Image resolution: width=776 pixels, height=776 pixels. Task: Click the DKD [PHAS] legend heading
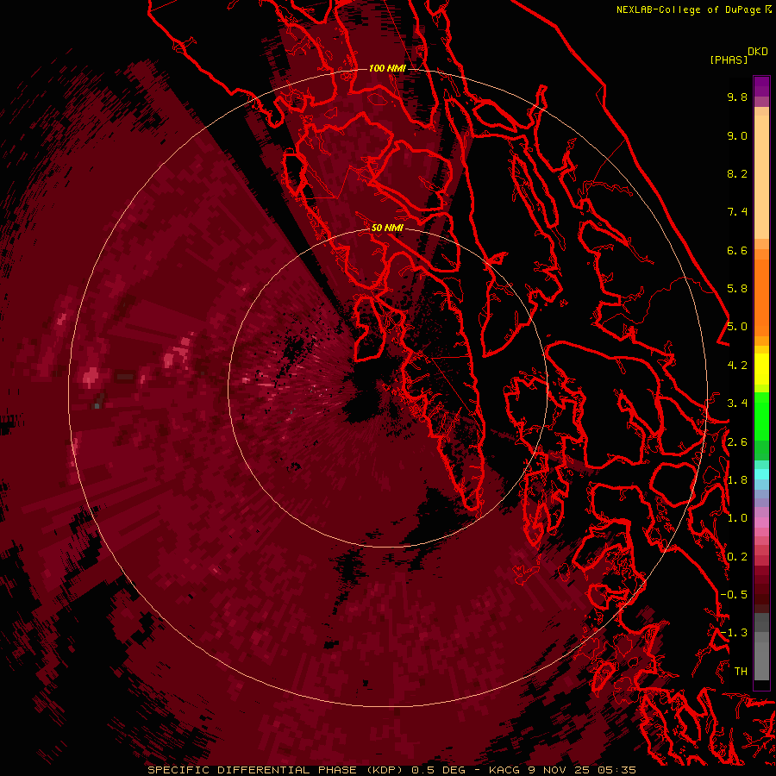(739, 55)
